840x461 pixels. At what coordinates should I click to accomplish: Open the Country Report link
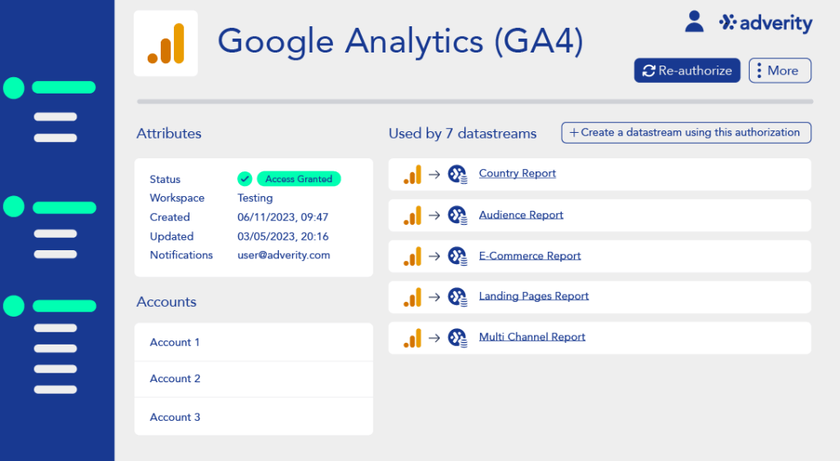[x=517, y=173]
